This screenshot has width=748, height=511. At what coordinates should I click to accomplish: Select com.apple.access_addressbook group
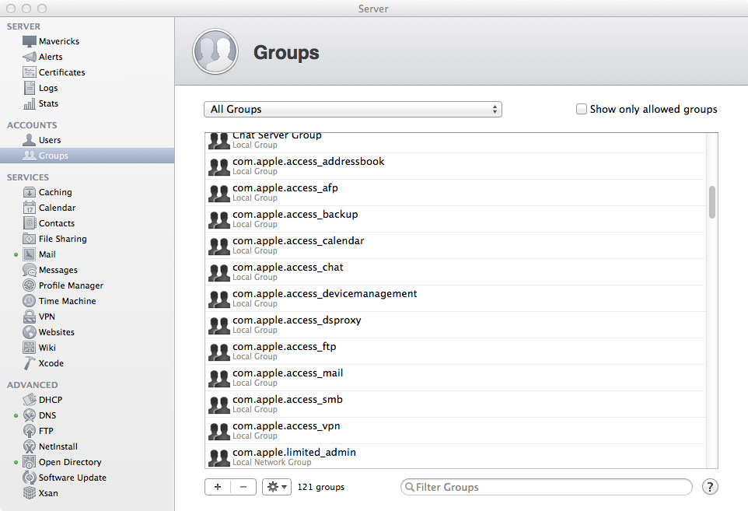(456, 166)
